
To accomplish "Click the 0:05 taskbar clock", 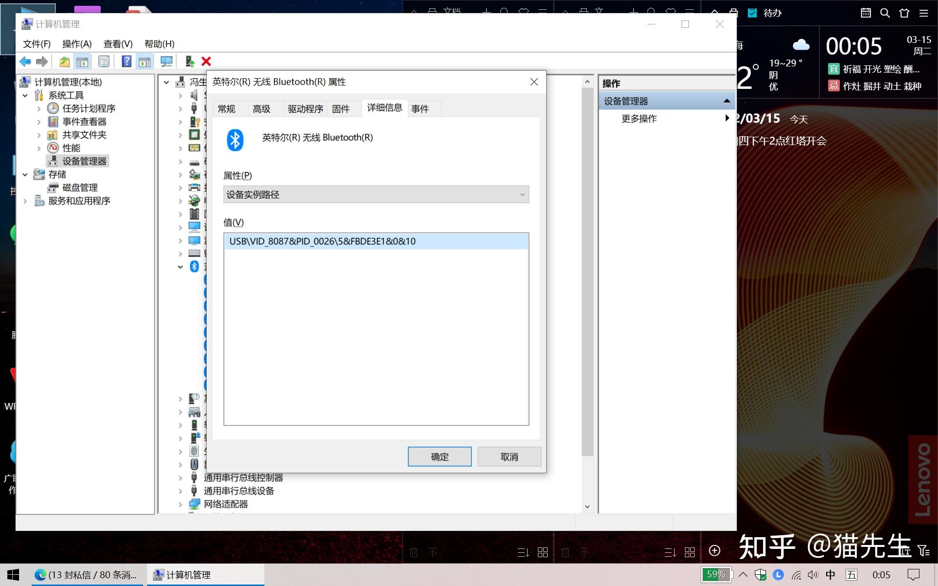I will [x=881, y=575].
